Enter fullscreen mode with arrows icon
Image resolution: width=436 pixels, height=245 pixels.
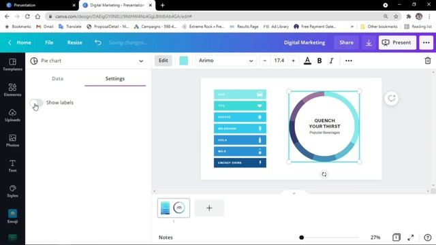point(411,238)
